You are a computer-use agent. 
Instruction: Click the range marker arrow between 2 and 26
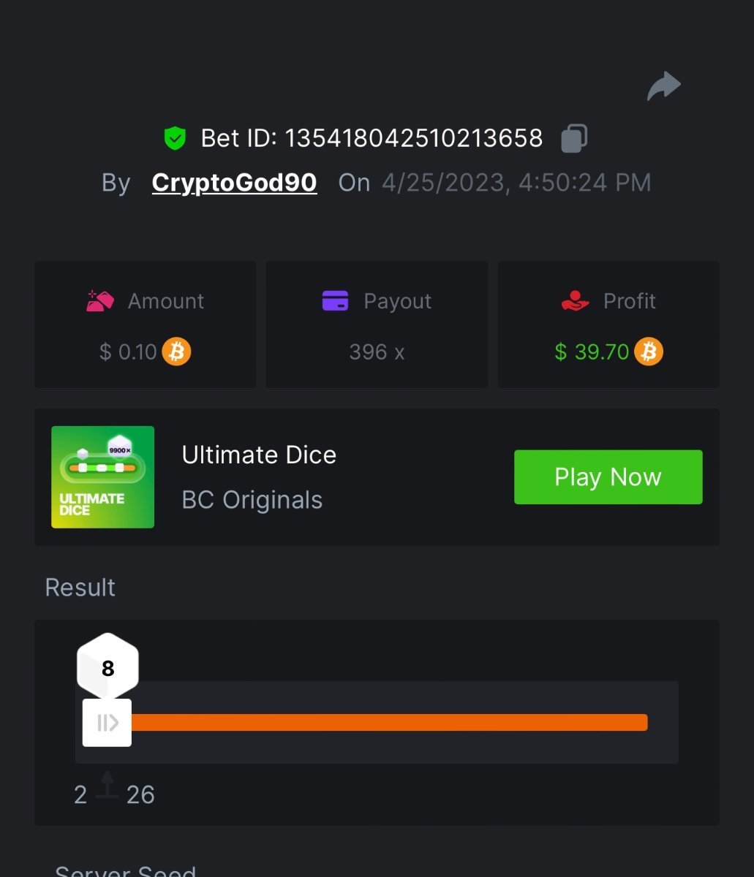coord(107,786)
